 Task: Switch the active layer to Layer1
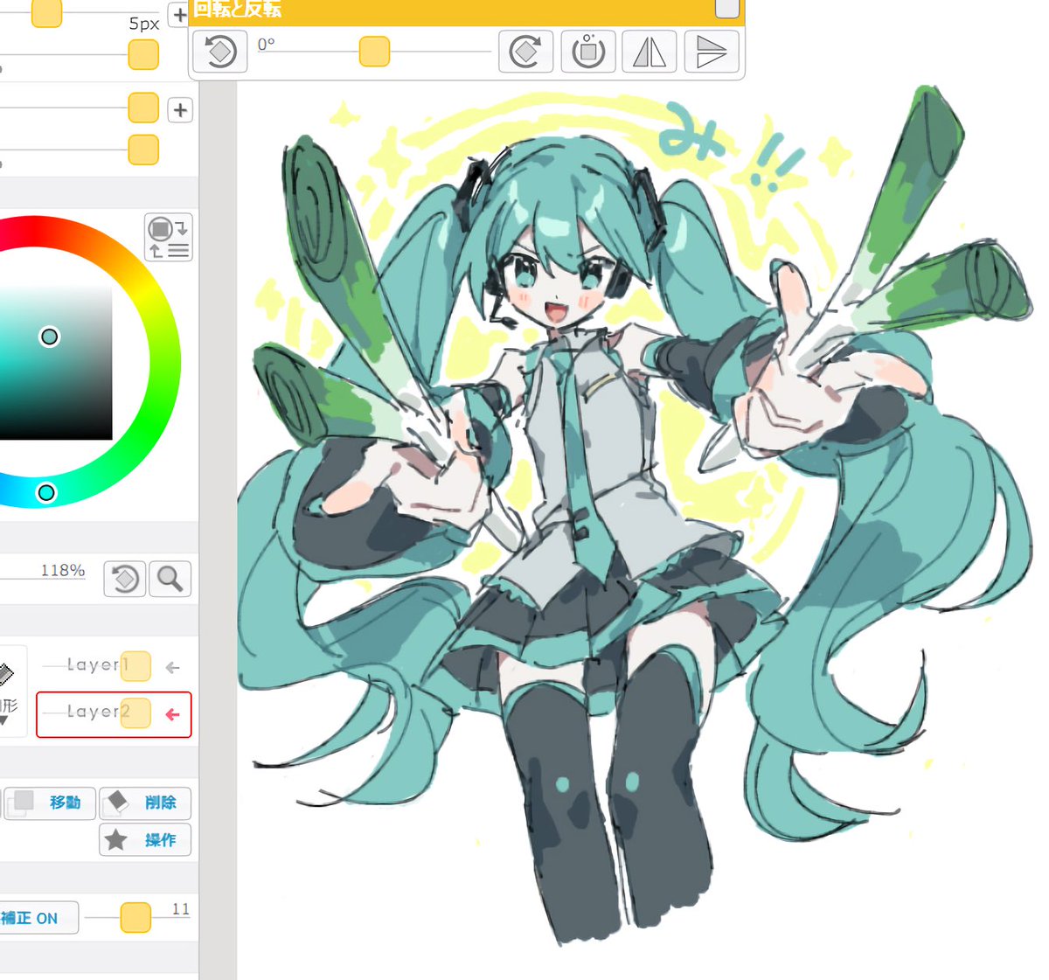tap(96, 665)
